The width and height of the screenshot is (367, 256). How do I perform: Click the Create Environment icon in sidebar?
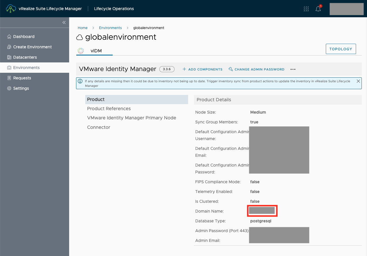click(x=9, y=47)
